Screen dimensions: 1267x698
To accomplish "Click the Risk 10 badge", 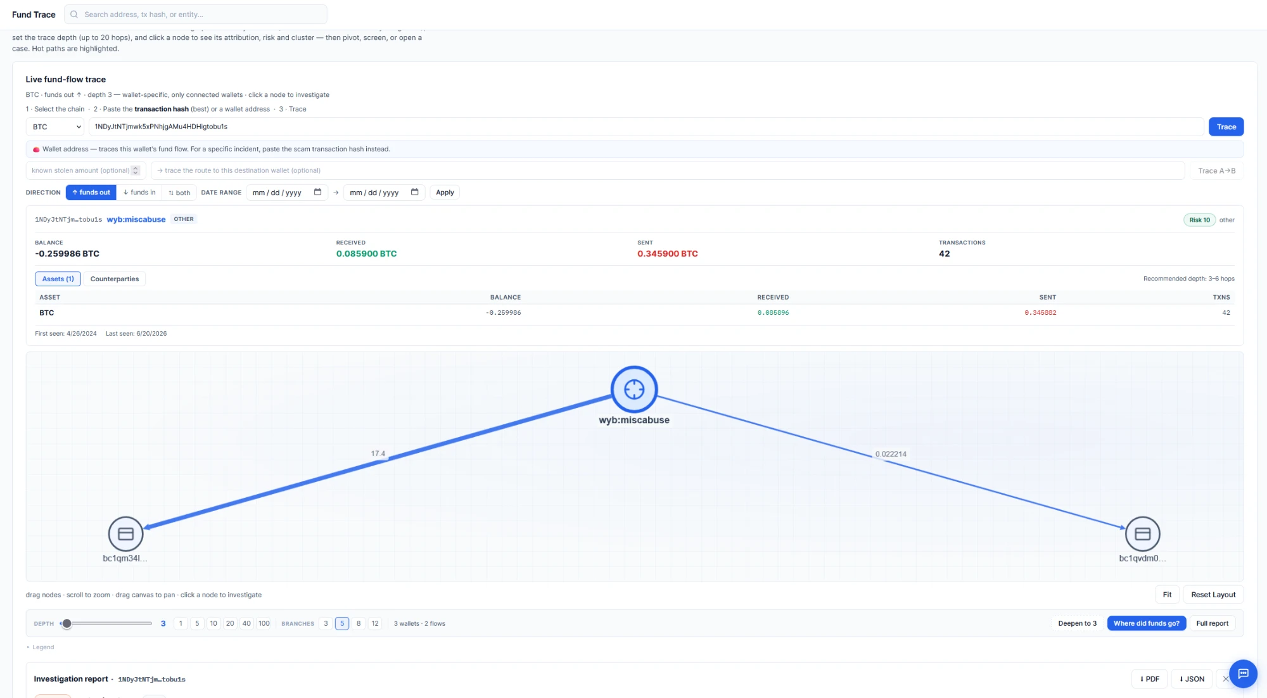I will [x=1199, y=220].
